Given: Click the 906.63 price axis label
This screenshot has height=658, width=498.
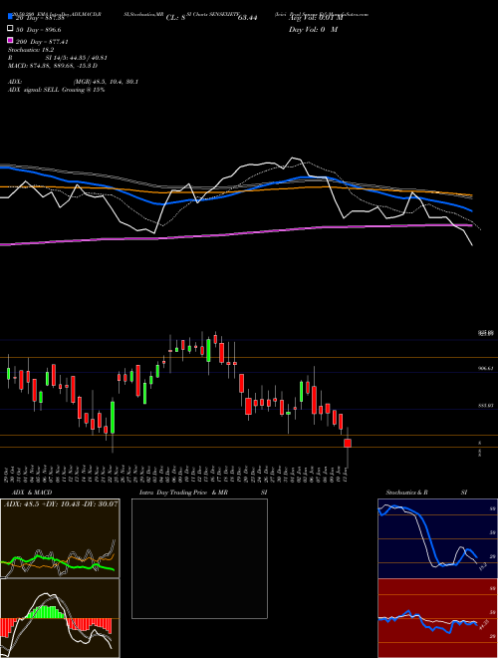Looking at the screenshot, I should tap(486, 368).
